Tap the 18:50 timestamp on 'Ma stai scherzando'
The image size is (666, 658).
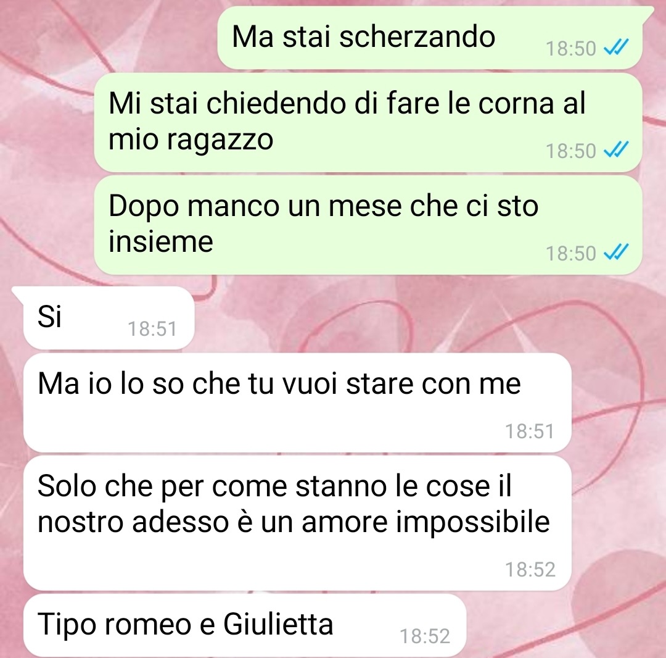[x=570, y=49]
